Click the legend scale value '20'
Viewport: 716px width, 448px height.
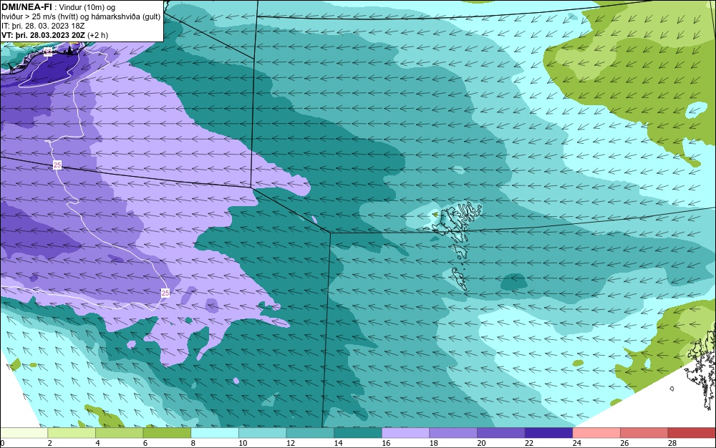coord(481,443)
